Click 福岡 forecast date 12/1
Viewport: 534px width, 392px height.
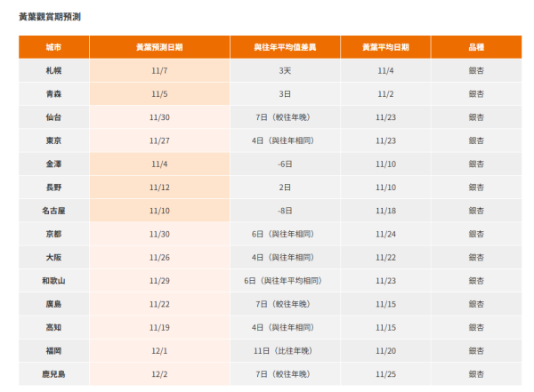159,351
